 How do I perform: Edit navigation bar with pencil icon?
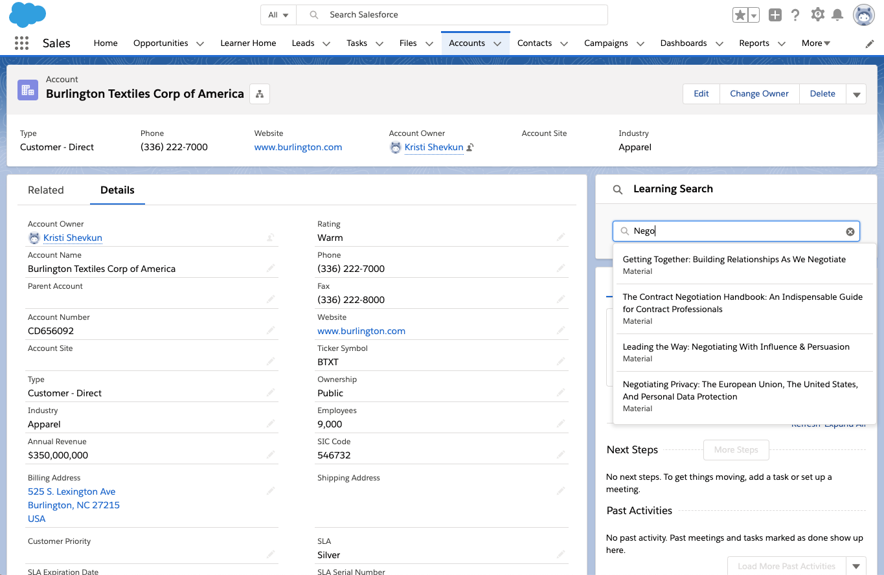pos(870,43)
